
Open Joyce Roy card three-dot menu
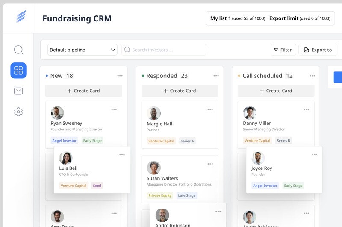pos(314,154)
